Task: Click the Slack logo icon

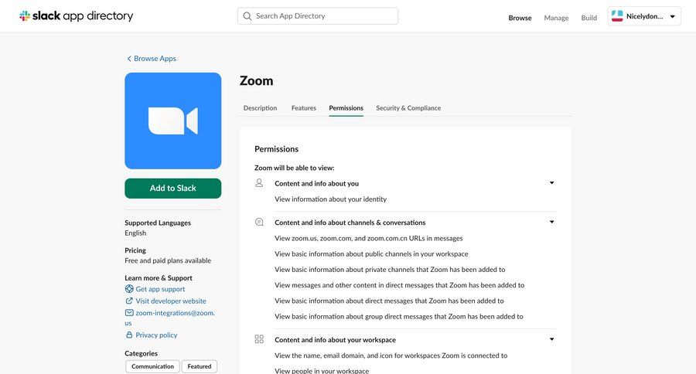Action: pos(25,16)
